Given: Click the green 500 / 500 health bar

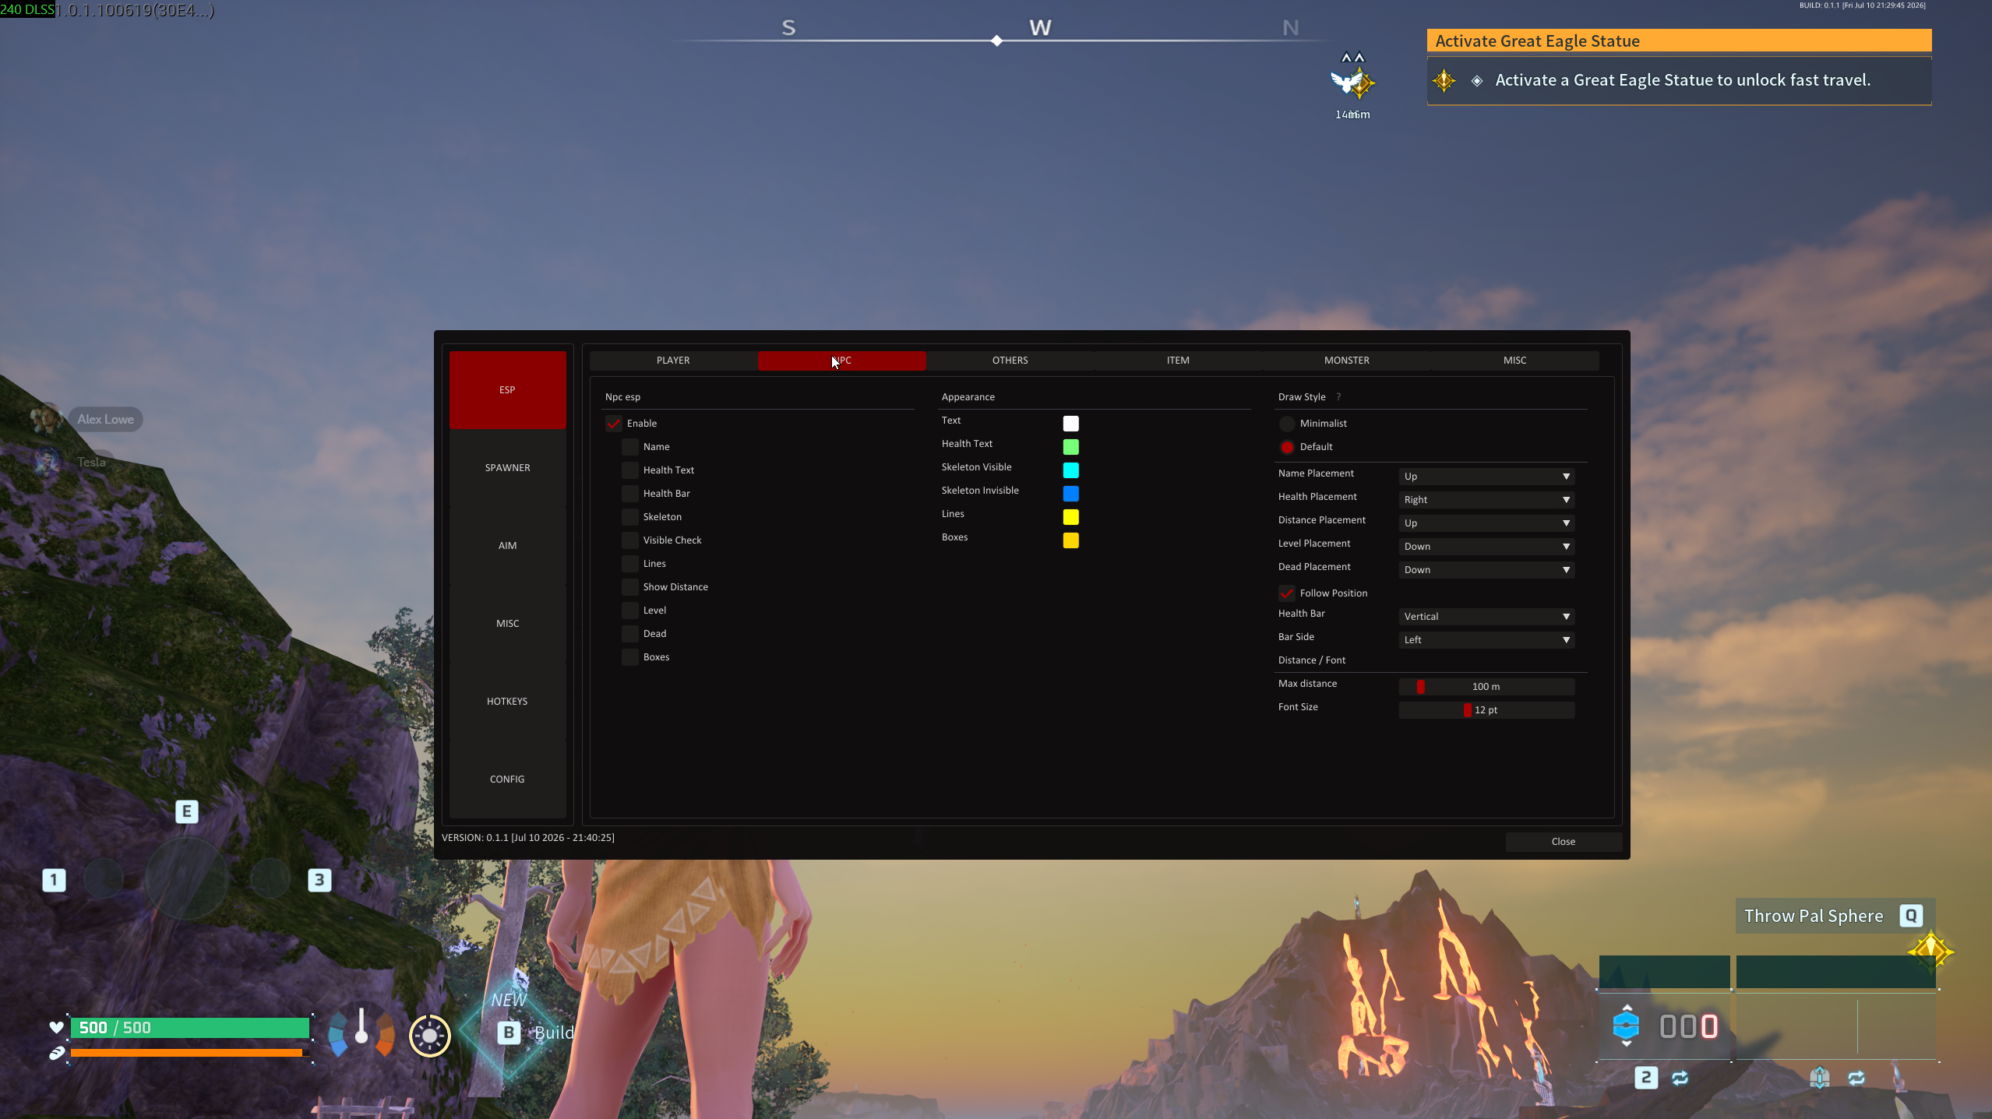Looking at the screenshot, I should coord(190,1028).
